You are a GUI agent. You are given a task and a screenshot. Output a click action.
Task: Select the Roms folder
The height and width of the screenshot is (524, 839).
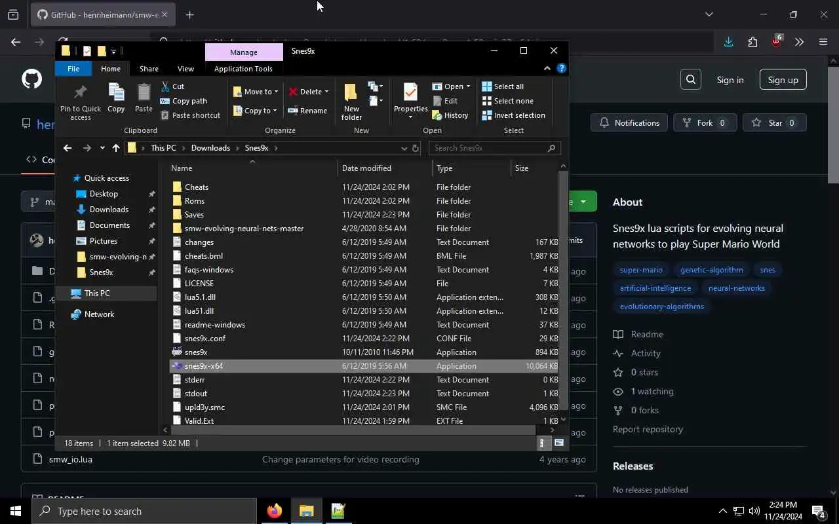click(x=195, y=201)
